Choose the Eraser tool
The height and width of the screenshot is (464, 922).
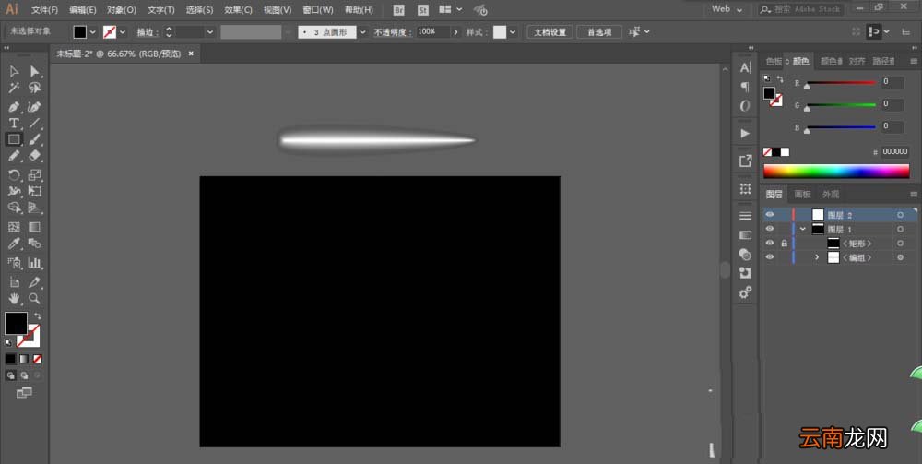35,156
